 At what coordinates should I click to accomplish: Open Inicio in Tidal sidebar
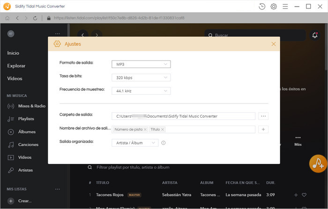(13, 53)
